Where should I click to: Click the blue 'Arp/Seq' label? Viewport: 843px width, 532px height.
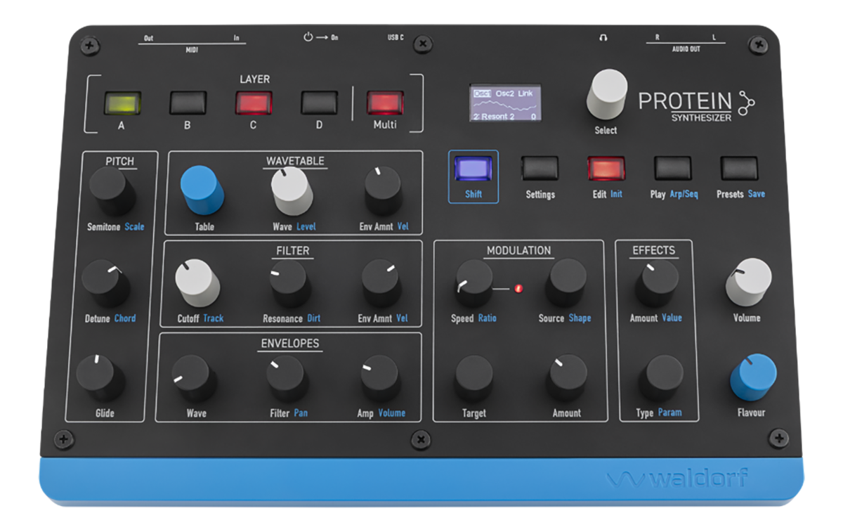(684, 194)
